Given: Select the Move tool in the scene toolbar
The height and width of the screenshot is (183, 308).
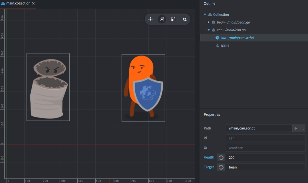Looking at the screenshot, I should tap(150, 19).
